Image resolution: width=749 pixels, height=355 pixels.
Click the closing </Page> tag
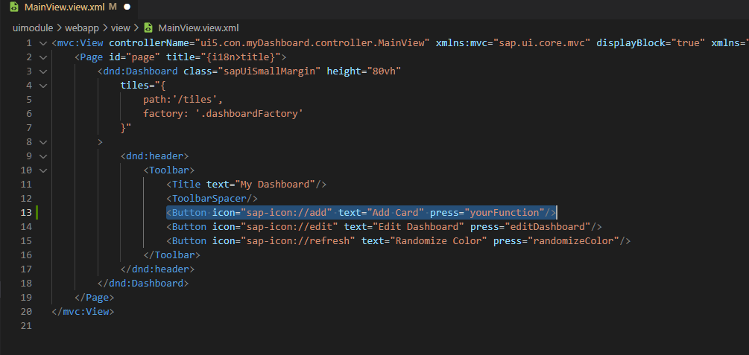coord(95,297)
